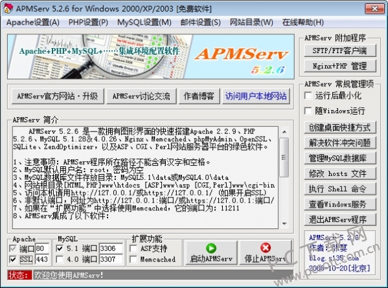
Task: Click the APMServ官方网站·升级 button
Action: pyautogui.click(x=58, y=96)
